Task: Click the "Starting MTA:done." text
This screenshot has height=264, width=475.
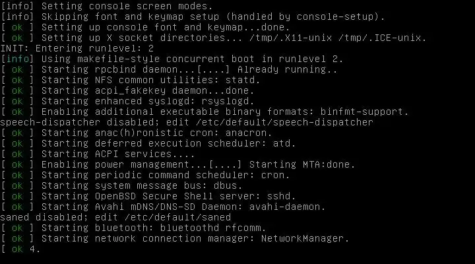Action: tap(294, 164)
